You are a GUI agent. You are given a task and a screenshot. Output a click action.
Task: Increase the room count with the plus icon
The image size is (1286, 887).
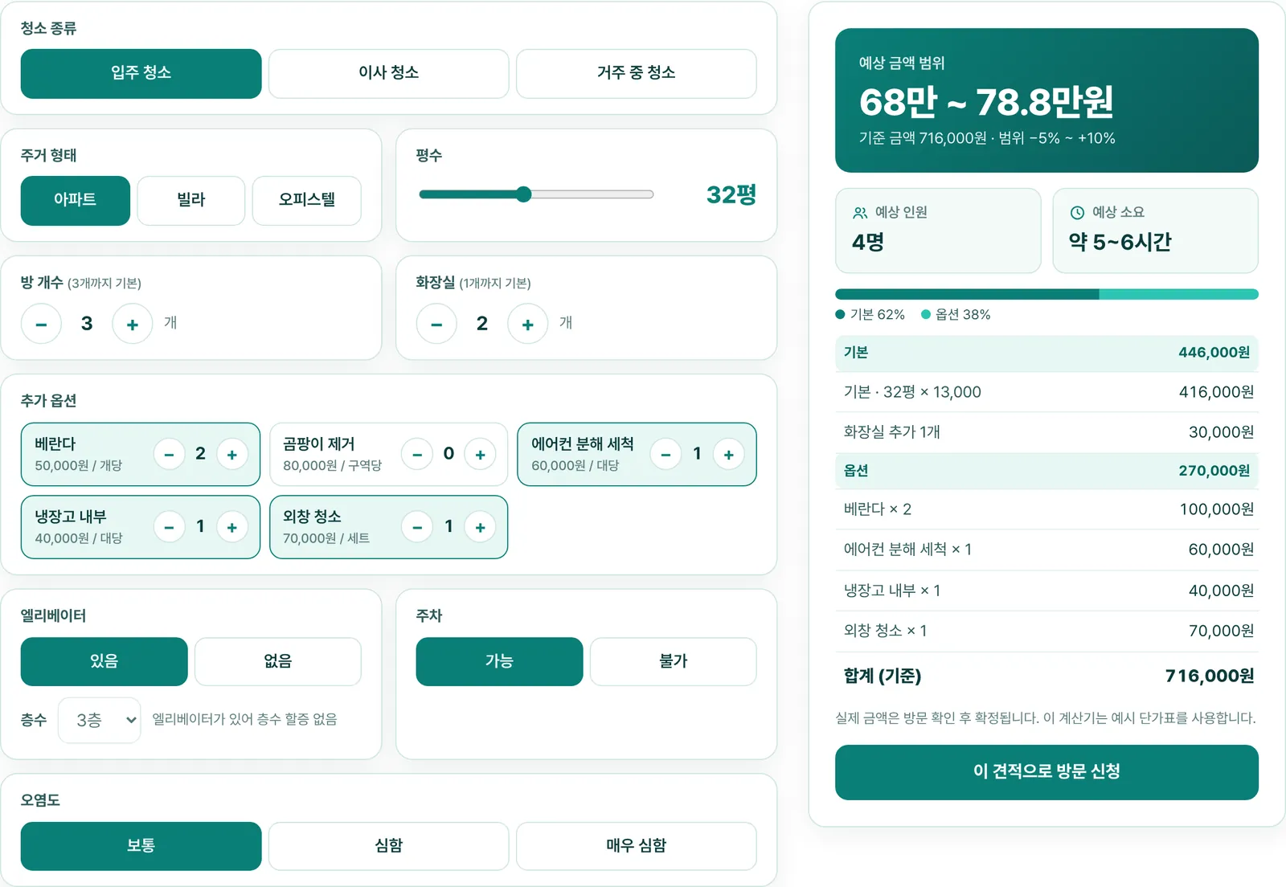[x=133, y=324]
